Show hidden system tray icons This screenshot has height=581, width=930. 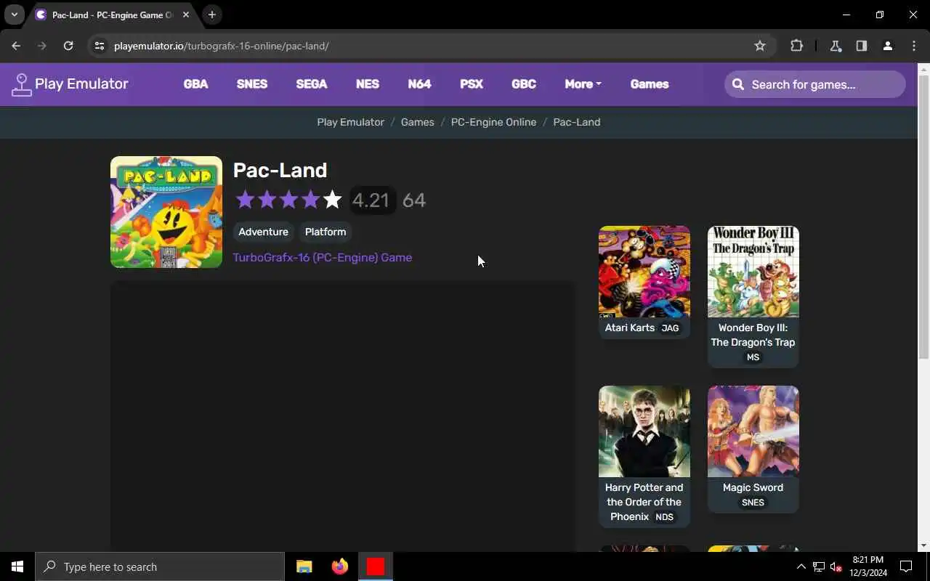pyautogui.click(x=801, y=566)
